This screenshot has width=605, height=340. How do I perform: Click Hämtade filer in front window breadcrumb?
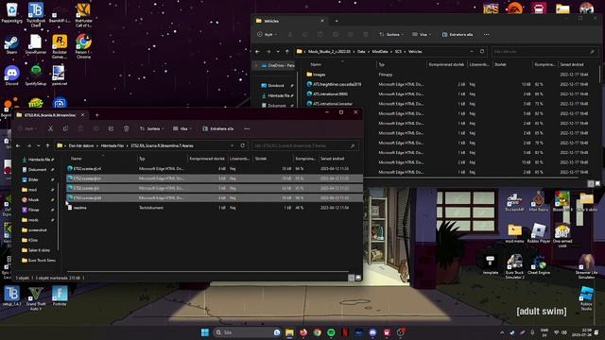[112, 145]
